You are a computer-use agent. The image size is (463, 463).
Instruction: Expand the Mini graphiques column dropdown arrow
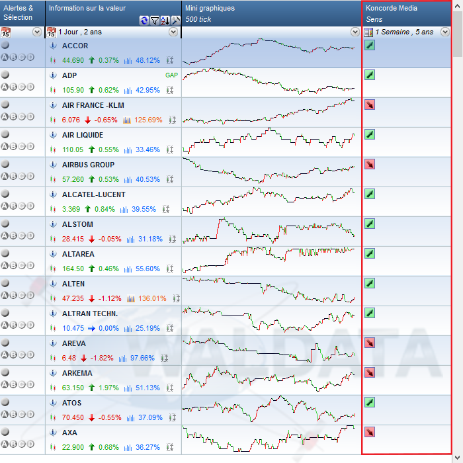(355, 32)
